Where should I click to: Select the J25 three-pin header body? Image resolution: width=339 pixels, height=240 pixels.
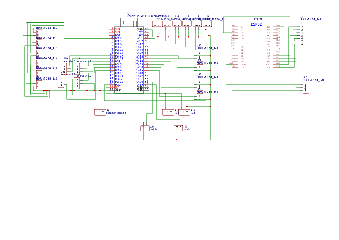[x=306, y=88]
